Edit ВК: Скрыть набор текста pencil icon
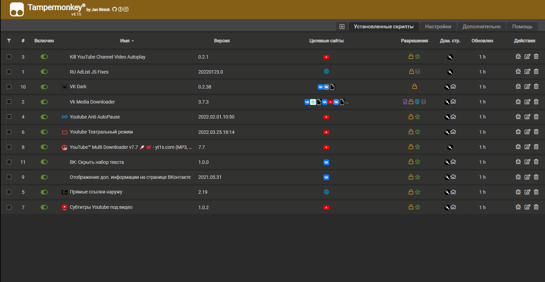 (527, 162)
